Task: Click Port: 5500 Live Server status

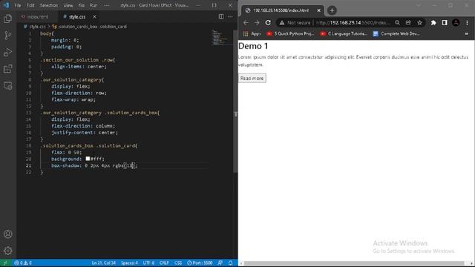Action: [200, 263]
